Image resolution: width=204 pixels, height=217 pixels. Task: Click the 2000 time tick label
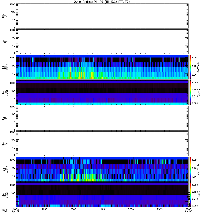click(73, 209)
